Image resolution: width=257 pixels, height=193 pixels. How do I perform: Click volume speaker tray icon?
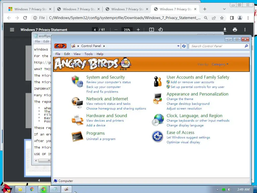click(229, 189)
